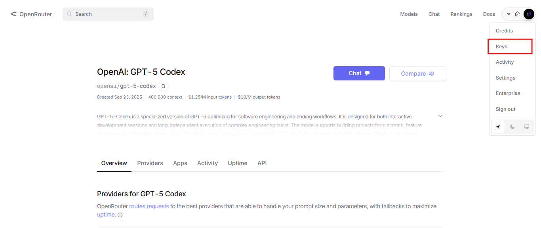
Task: Expand the model description chevron
Action: (x=440, y=116)
